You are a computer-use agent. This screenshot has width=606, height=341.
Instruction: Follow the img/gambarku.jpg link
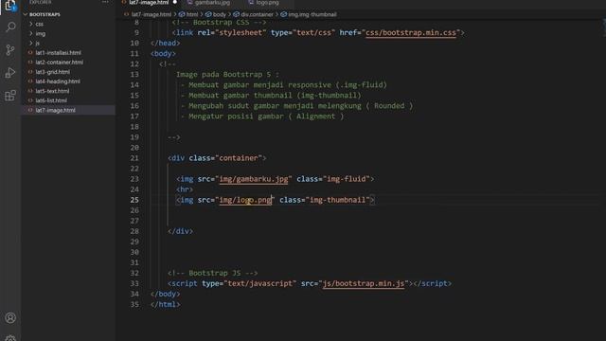(x=254, y=179)
